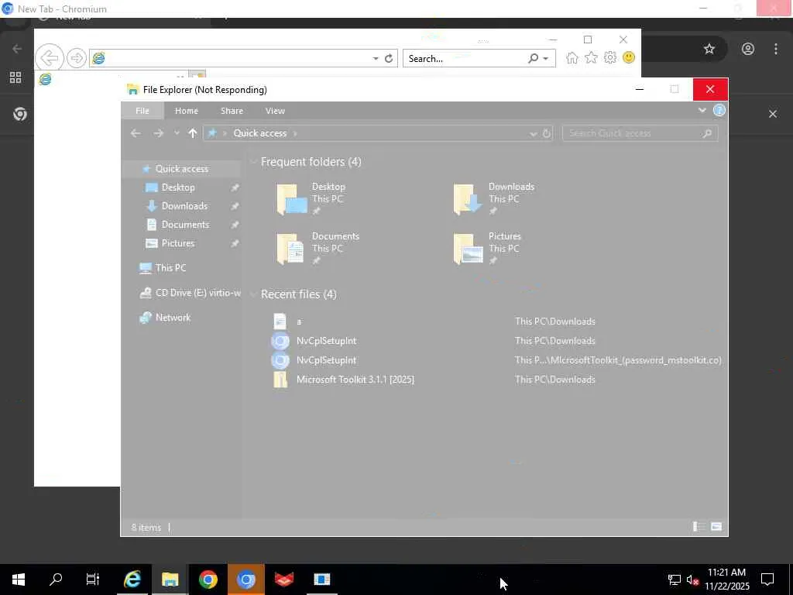Image resolution: width=793 pixels, height=595 pixels.
Task: Select Microsoft Toolkit 3.1.1 [2025]
Action: point(355,380)
